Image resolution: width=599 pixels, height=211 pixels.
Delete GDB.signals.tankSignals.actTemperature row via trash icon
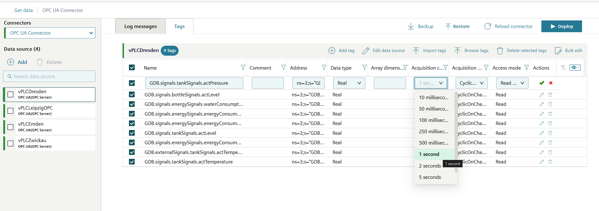point(550,162)
